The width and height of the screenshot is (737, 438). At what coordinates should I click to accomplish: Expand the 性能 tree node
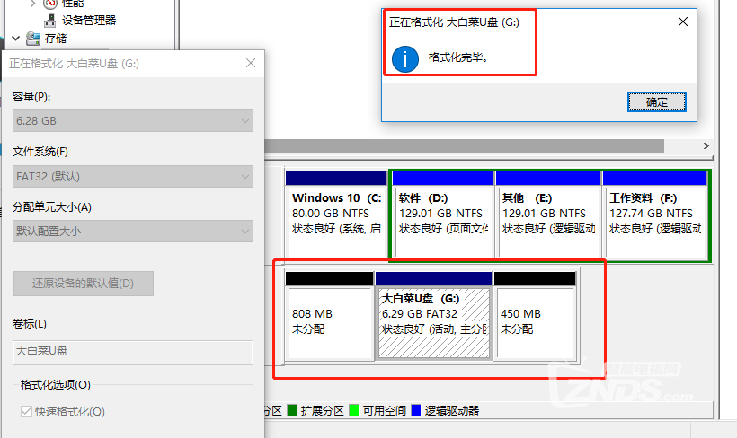click(x=32, y=4)
